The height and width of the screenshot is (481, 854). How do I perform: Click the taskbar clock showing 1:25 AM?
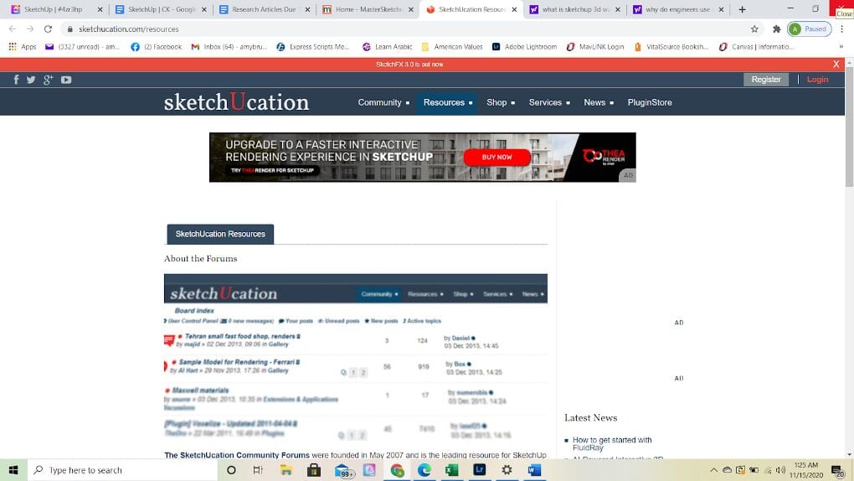coord(806,470)
